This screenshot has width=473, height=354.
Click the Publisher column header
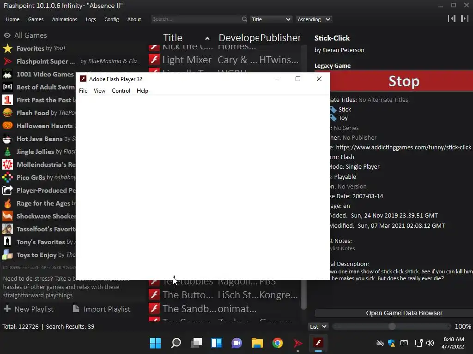[x=280, y=38]
